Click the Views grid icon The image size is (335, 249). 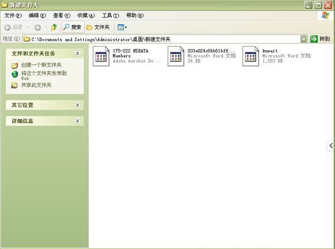point(121,27)
